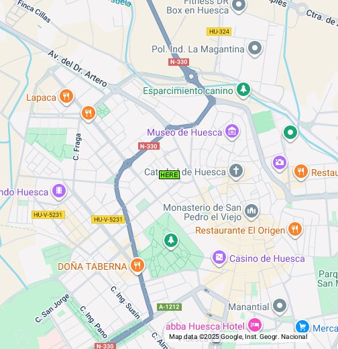Open the Lapaca restaurant marker
This screenshot has height=349, width=338.
coord(66,97)
